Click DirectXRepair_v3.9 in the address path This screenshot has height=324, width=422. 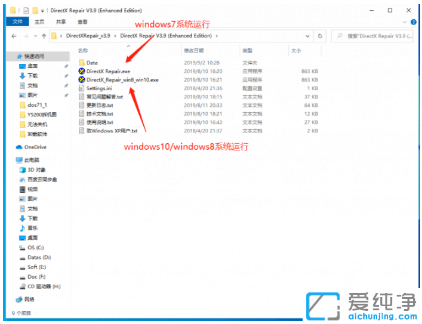(88, 36)
